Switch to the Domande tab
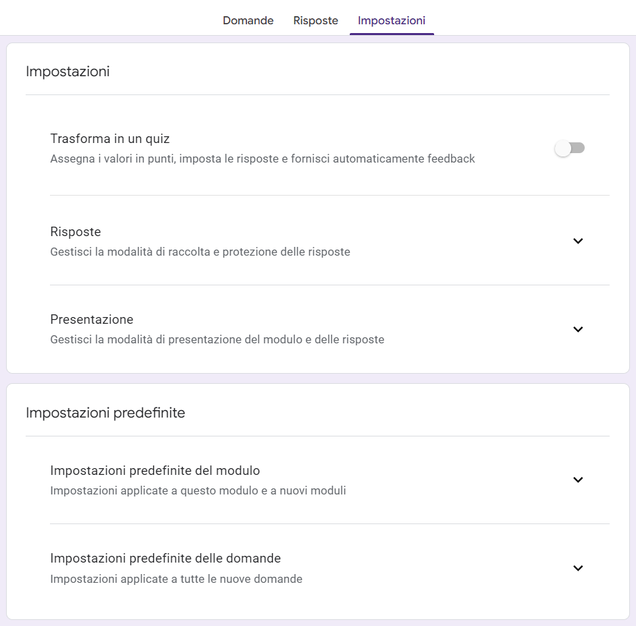The height and width of the screenshot is (626, 636). pos(248,21)
